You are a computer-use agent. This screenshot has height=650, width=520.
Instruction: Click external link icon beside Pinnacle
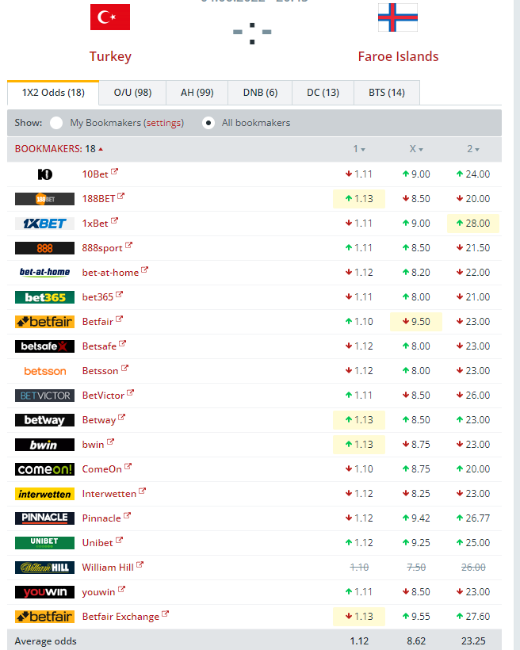click(x=128, y=515)
